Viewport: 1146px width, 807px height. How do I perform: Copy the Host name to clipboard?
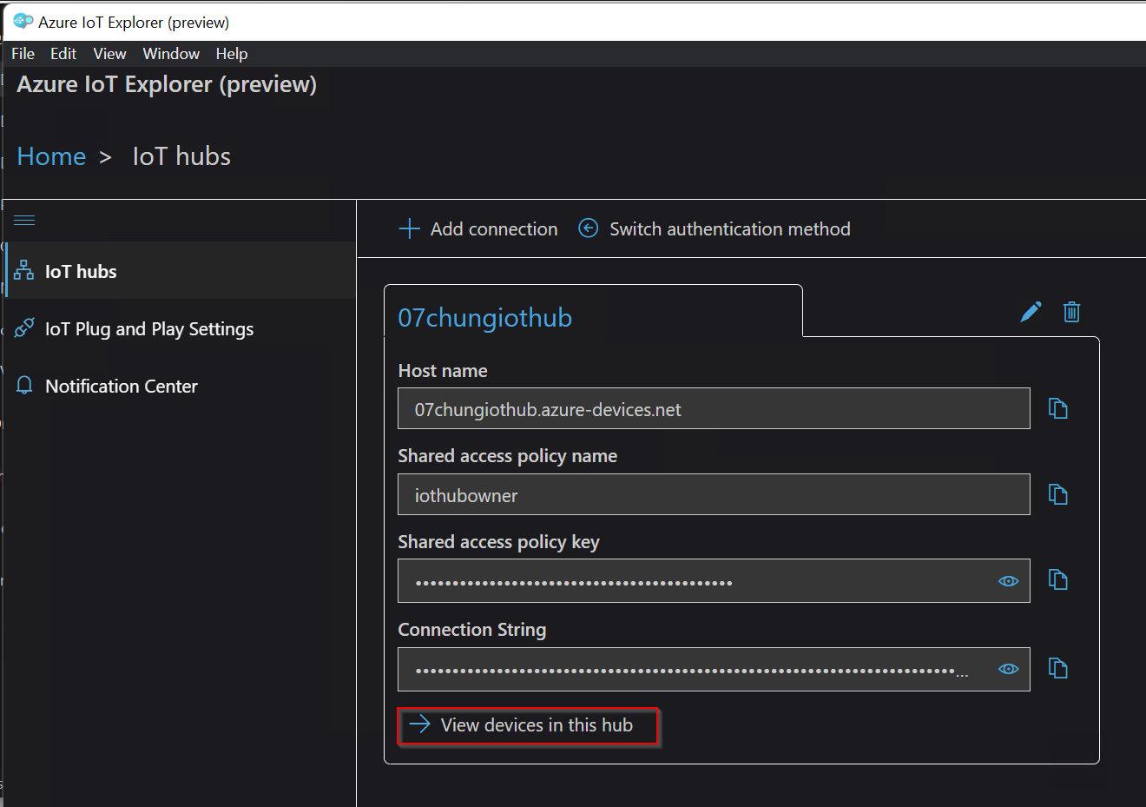click(1057, 408)
